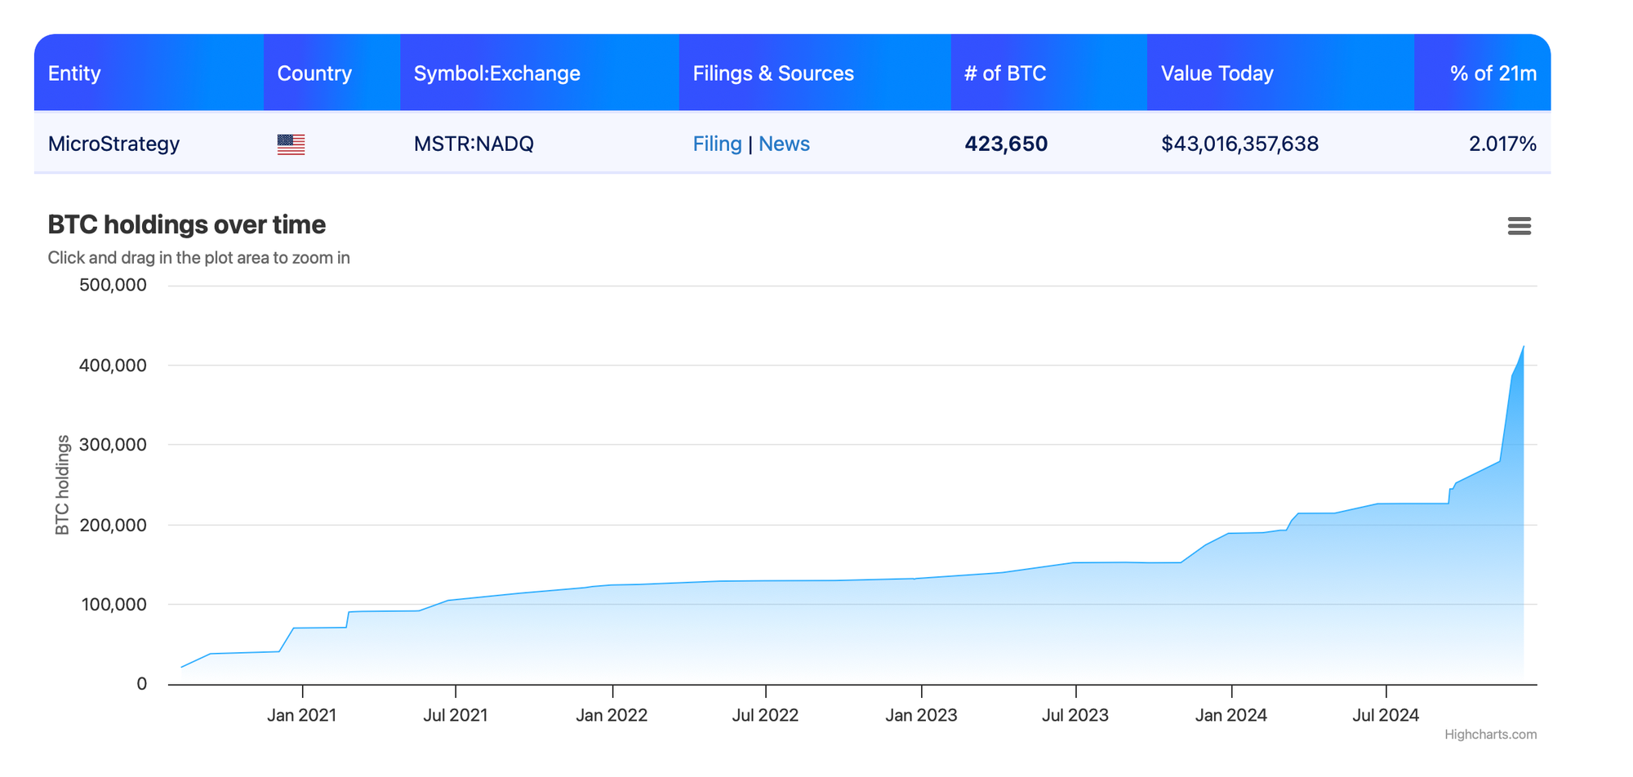This screenshot has height=777, width=1633.
Task: Sort by the Entity column header
Action: [74, 73]
